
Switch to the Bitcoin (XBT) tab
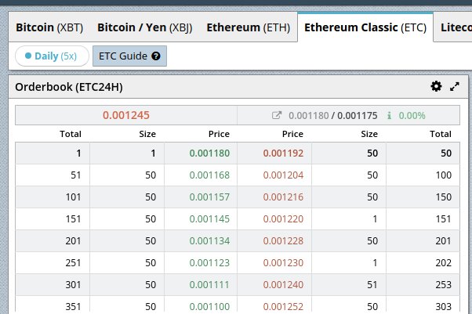point(49,27)
